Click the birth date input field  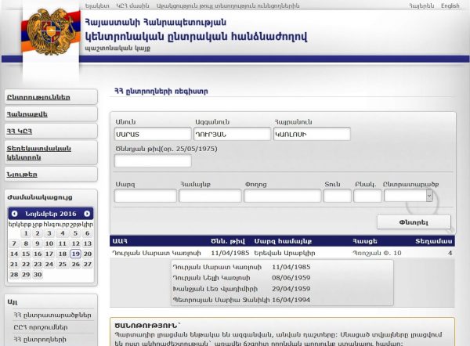coord(152,161)
